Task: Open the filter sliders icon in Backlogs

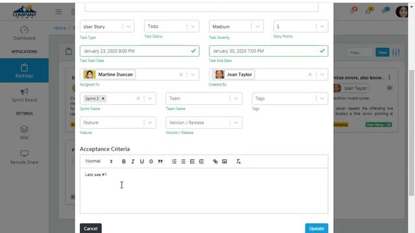Action: 396,52
